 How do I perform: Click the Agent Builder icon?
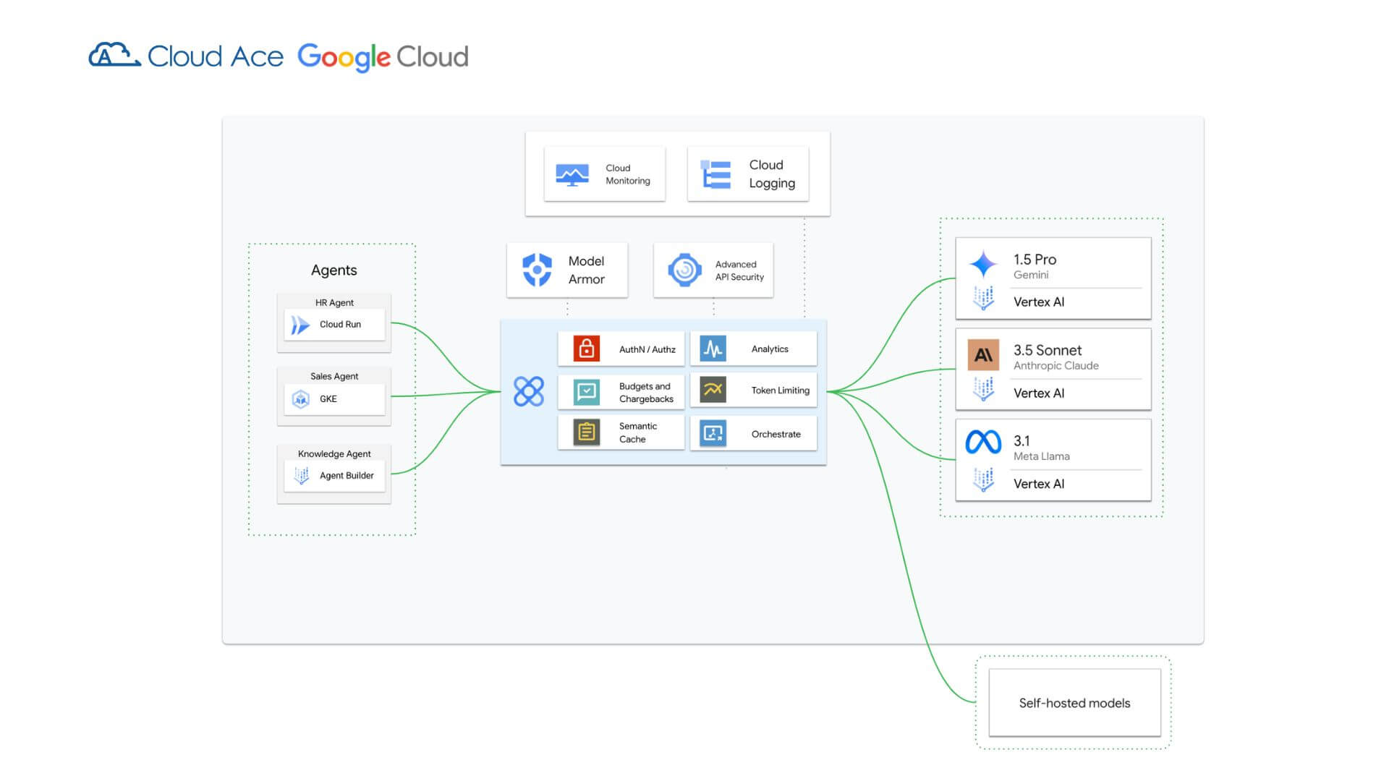302,475
